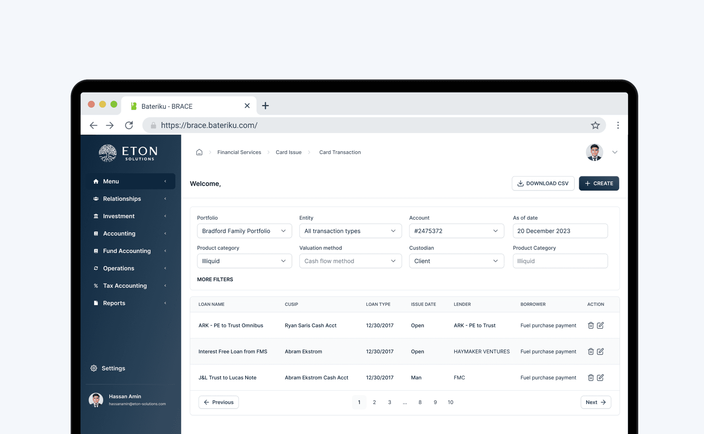
Task: Edit the ARK - PE to Trust Omnibus row
Action: coord(600,325)
